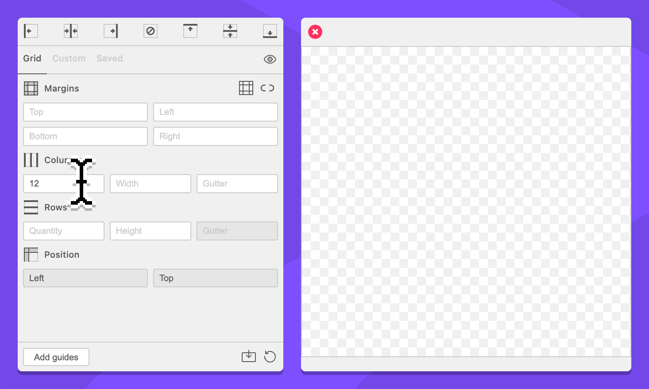Focus the Rows Quantity field
The height and width of the screenshot is (389, 649).
pyautogui.click(x=64, y=231)
